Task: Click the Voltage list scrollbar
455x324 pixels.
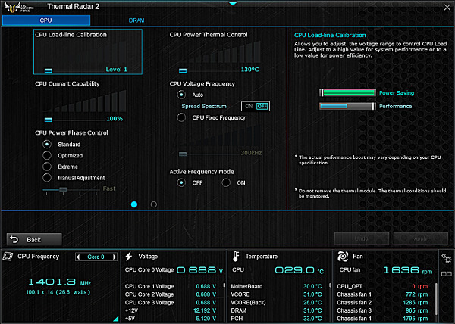Action: 224,285
